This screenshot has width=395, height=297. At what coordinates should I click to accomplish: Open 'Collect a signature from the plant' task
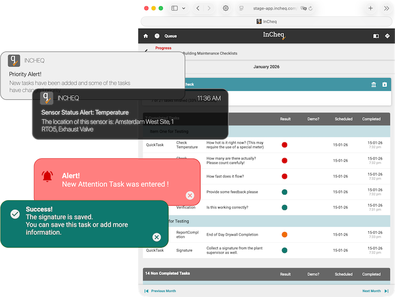pyautogui.click(x=234, y=251)
